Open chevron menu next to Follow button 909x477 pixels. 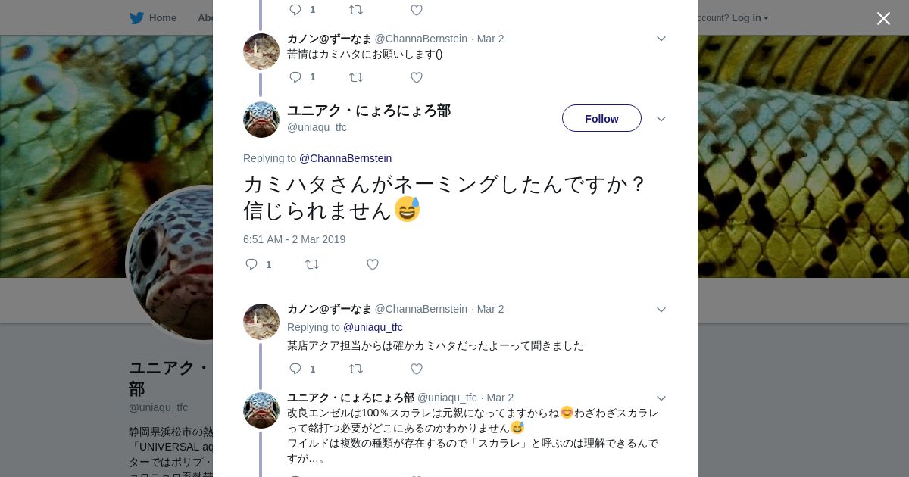tap(661, 119)
